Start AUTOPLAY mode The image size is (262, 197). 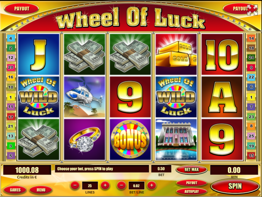(192, 191)
